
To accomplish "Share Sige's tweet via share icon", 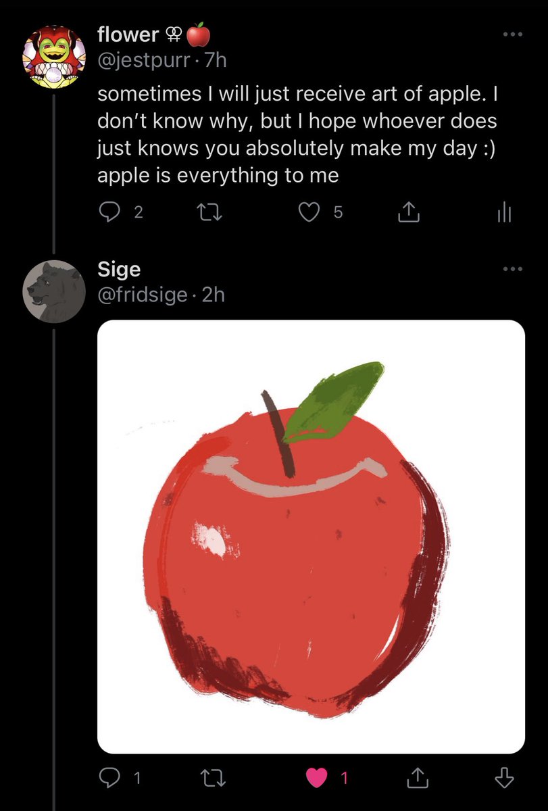I will tap(417, 779).
